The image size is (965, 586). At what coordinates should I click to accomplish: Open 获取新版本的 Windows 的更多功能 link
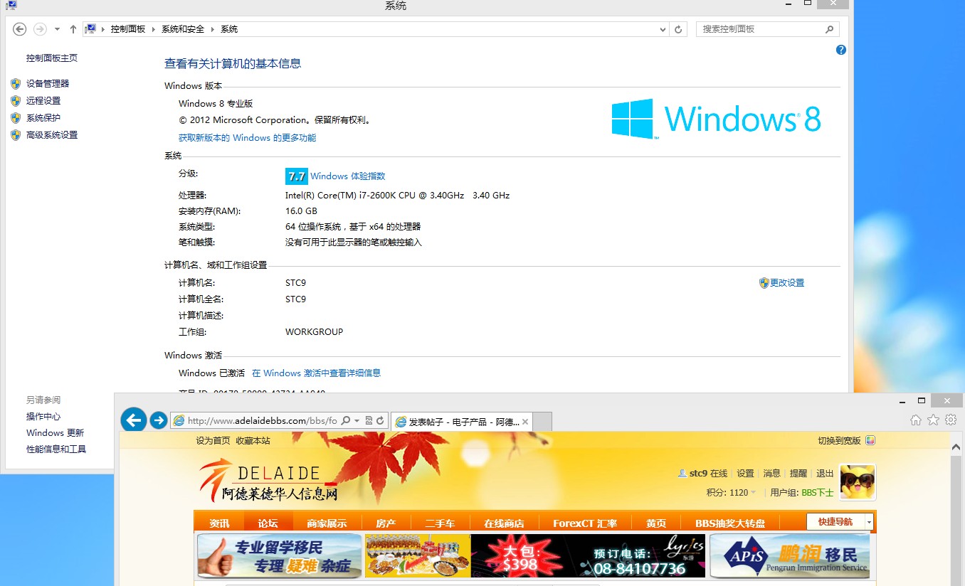point(247,138)
